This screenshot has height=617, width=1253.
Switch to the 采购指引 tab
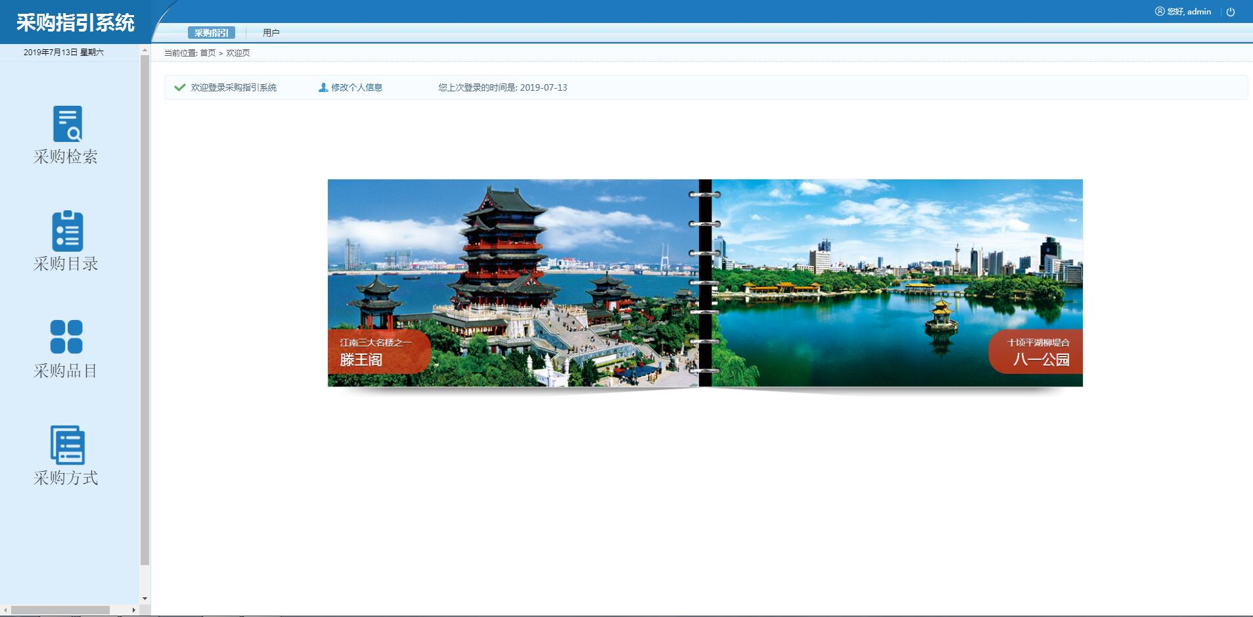coord(211,33)
